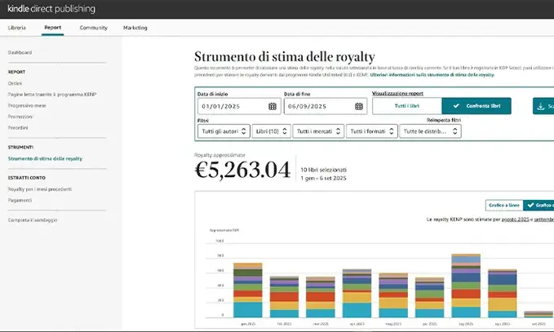Switch to bar chart view toggle
This screenshot has height=332, width=554.
[x=538, y=206]
